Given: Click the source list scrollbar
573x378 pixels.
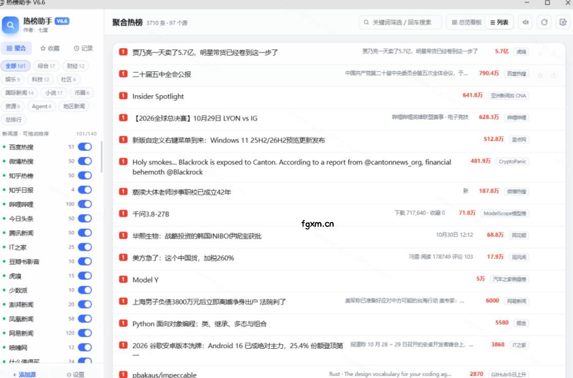Looking at the screenshot, I should point(101,157).
